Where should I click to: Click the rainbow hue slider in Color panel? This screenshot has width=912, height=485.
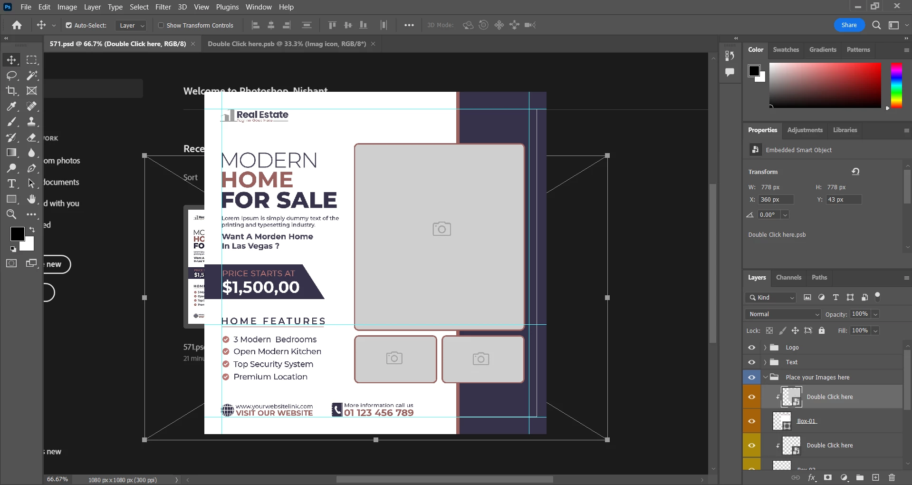point(896,85)
